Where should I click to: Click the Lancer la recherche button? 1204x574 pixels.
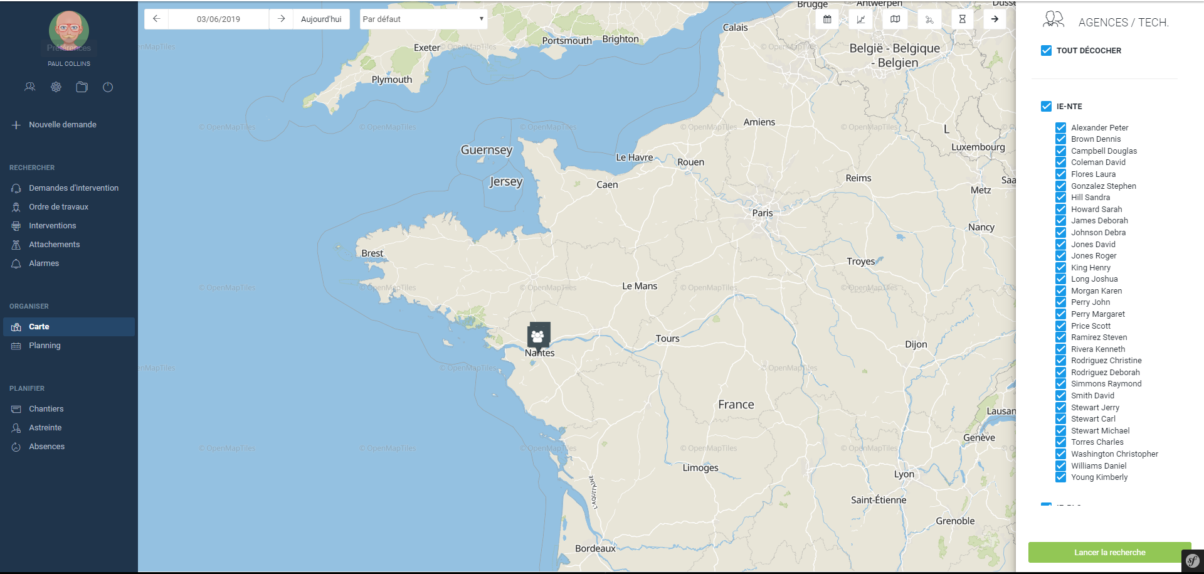[x=1109, y=553]
